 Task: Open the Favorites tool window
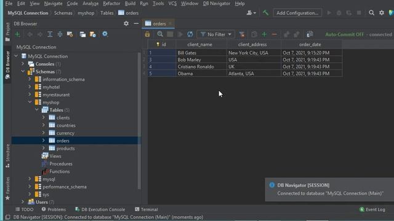point(7,188)
